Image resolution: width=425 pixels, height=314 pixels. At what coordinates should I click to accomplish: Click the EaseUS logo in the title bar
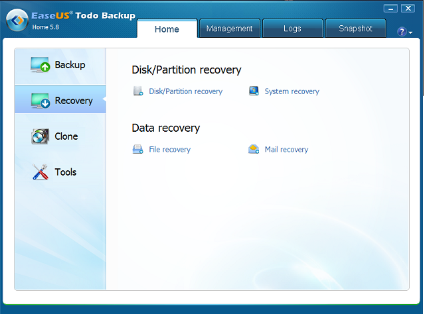click(17, 20)
